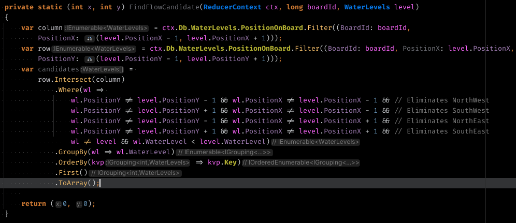516x223 pixels.
Task: Click 'column' argument inside Intersect parentheses
Action: coord(108,80)
